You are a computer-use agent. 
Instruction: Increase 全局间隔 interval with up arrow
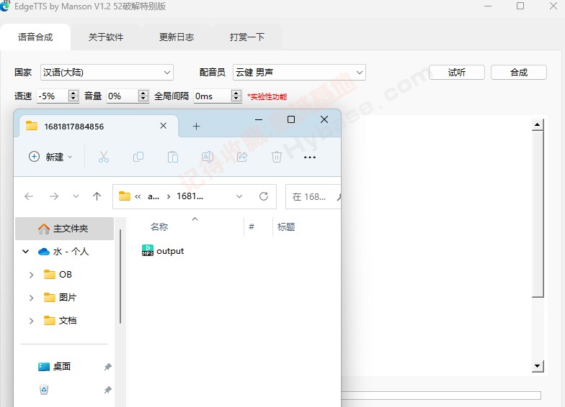coord(236,93)
